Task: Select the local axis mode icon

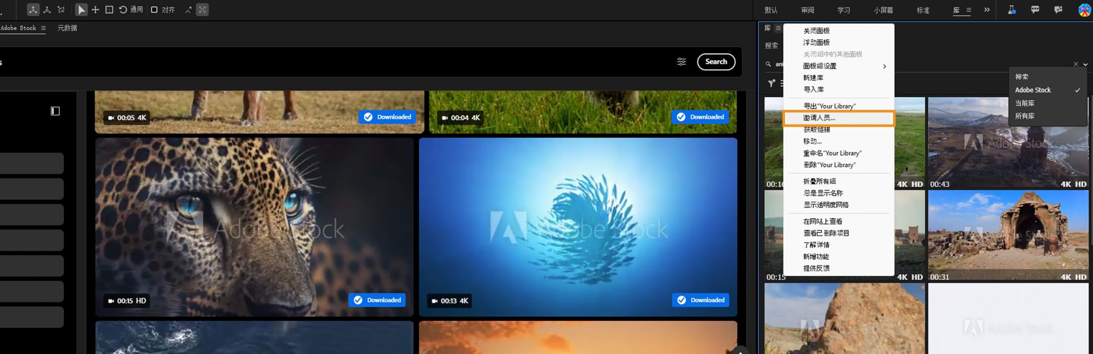Action: [33, 10]
